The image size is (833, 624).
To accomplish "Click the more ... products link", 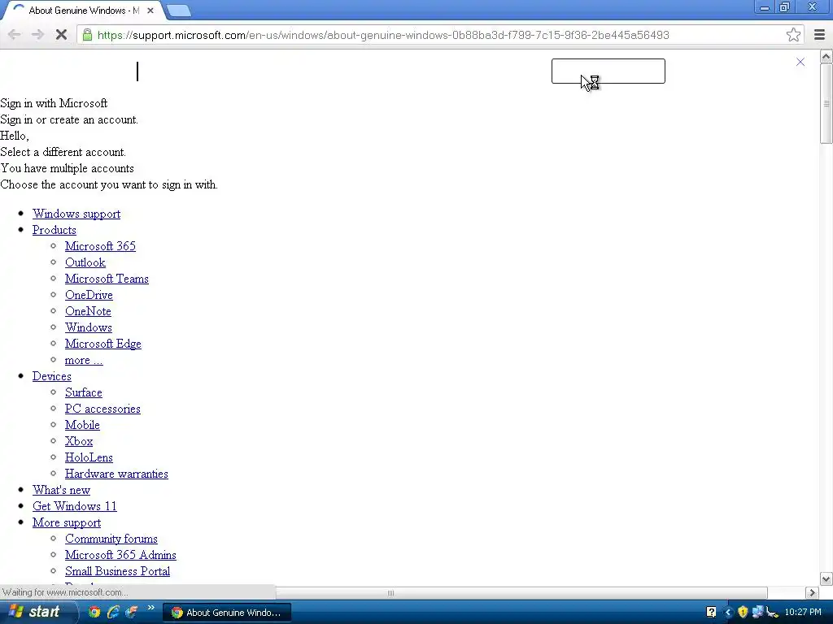I will (x=84, y=360).
